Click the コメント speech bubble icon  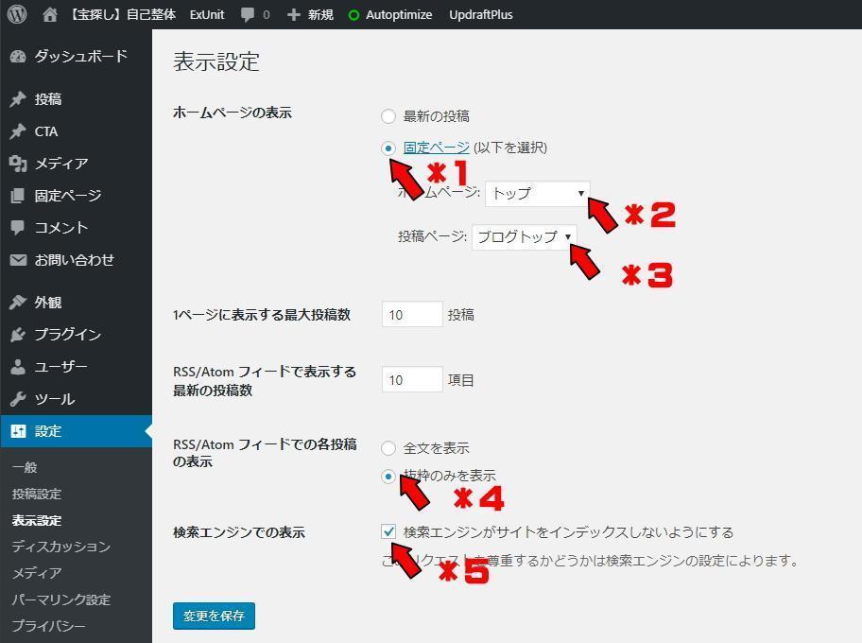point(18,227)
